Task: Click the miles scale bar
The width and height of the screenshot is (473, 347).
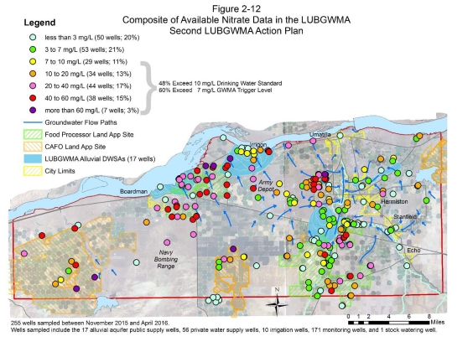Action: pos(388,323)
